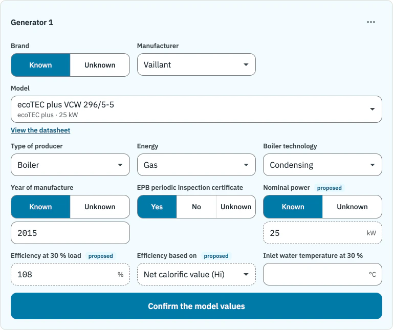Open the Generator 1 three-dot options menu
The width and height of the screenshot is (393, 330).
coord(370,23)
